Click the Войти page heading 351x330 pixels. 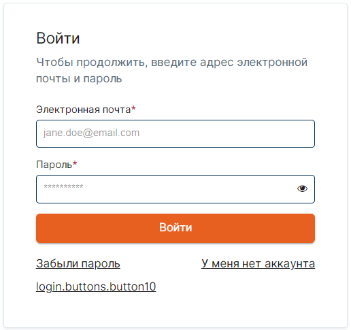pyautogui.click(x=58, y=38)
